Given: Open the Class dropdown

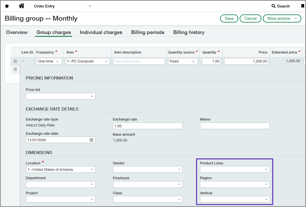Looking at the screenshot, I should (x=148, y=199).
